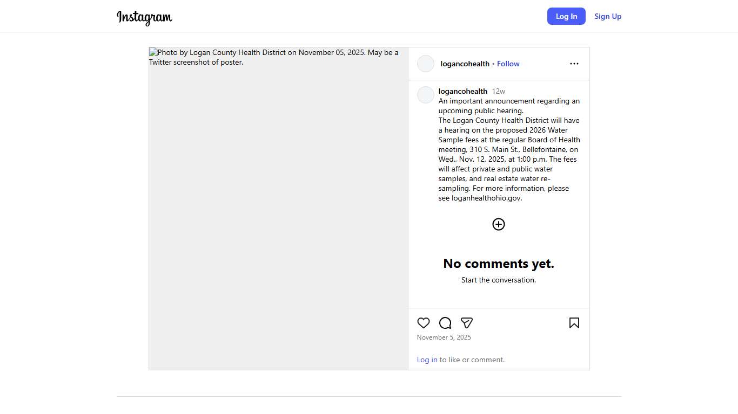Viewport: 738px width, 414px height.
Task: Like the post with heart icon
Action: [x=424, y=323]
